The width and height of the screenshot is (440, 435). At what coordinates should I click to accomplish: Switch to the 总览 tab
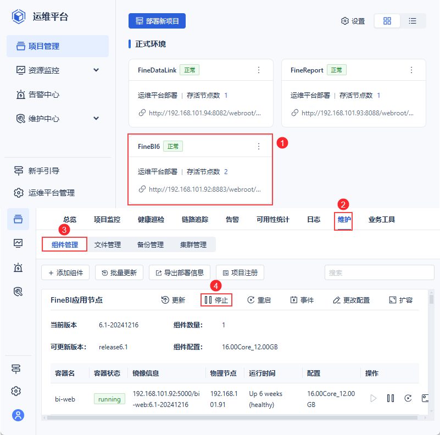[70, 220]
